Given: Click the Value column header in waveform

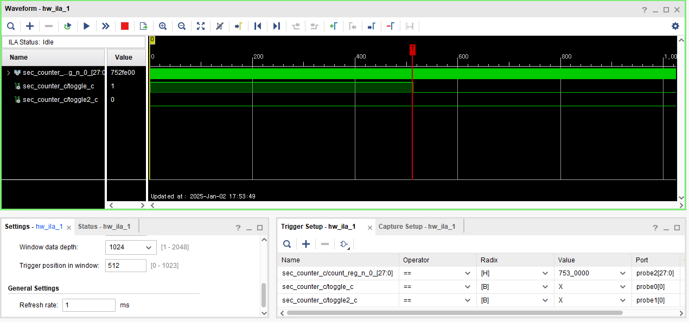Looking at the screenshot, I should (126, 57).
